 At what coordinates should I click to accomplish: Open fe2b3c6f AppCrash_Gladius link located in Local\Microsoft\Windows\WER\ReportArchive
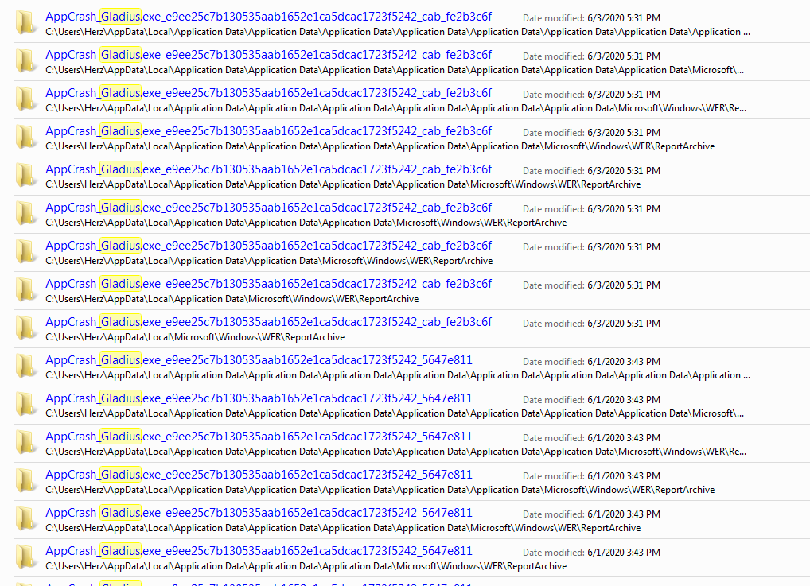(x=269, y=322)
